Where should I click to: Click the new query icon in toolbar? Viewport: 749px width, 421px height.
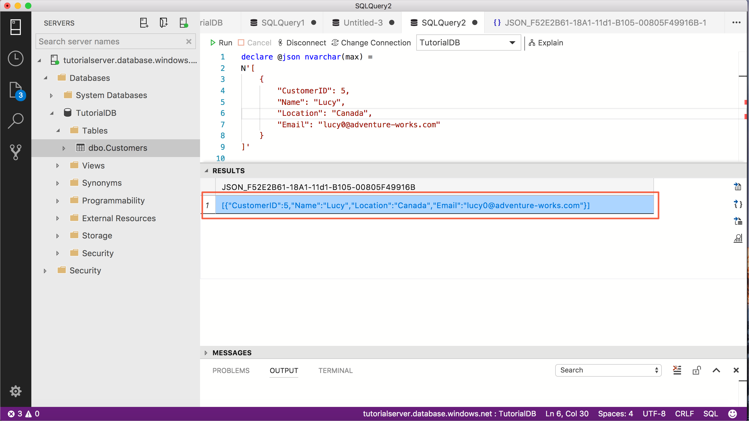(144, 23)
